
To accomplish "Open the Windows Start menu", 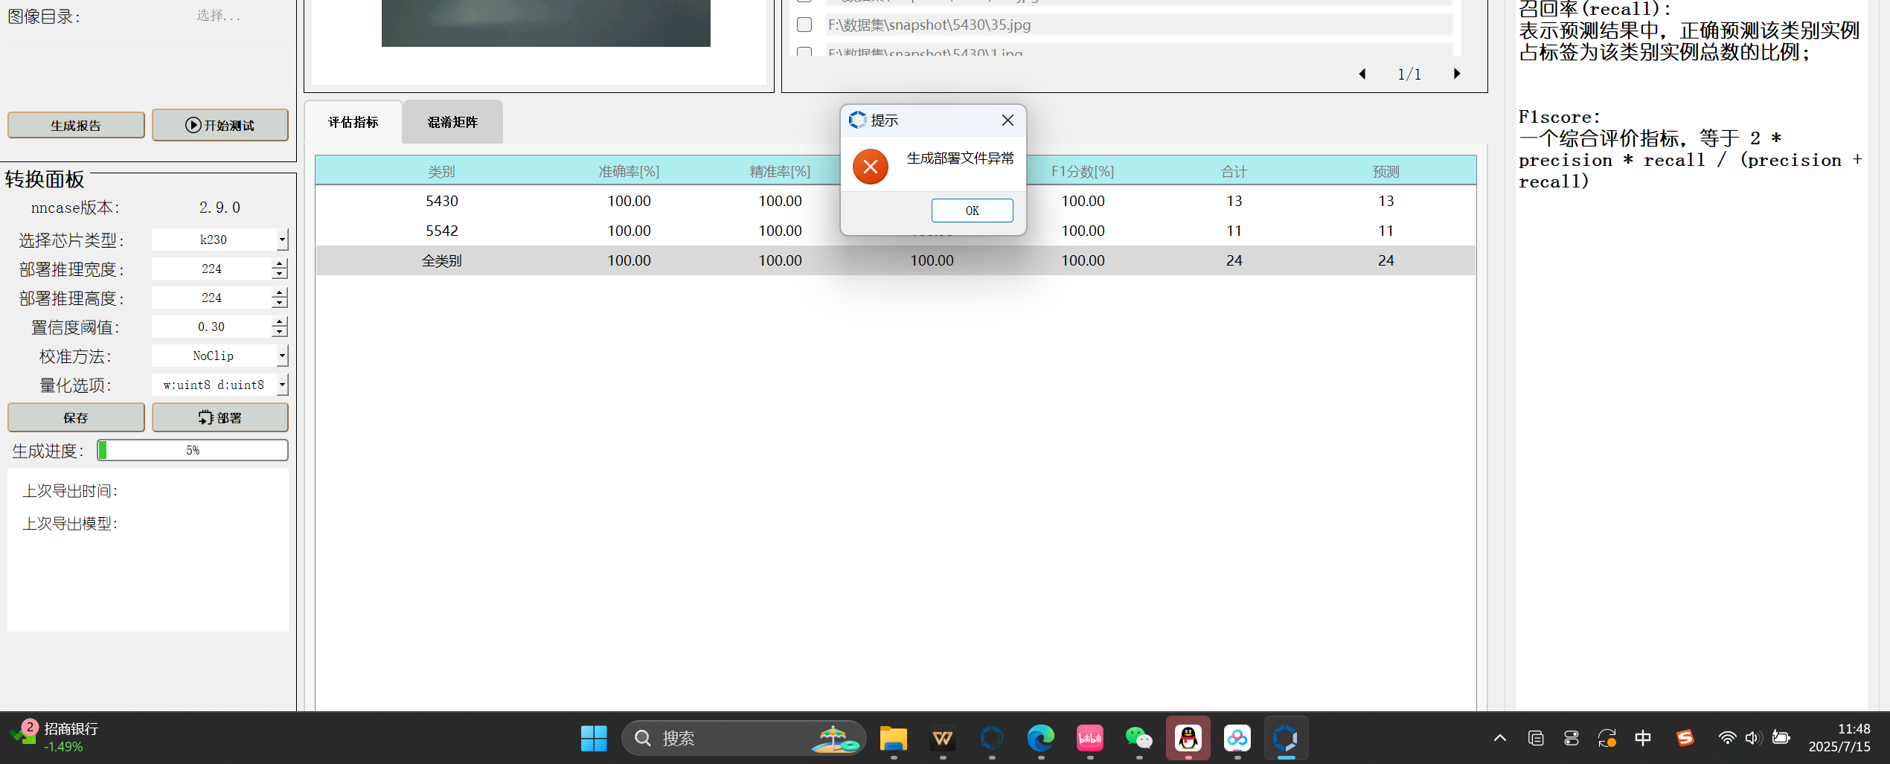I will pos(594,738).
